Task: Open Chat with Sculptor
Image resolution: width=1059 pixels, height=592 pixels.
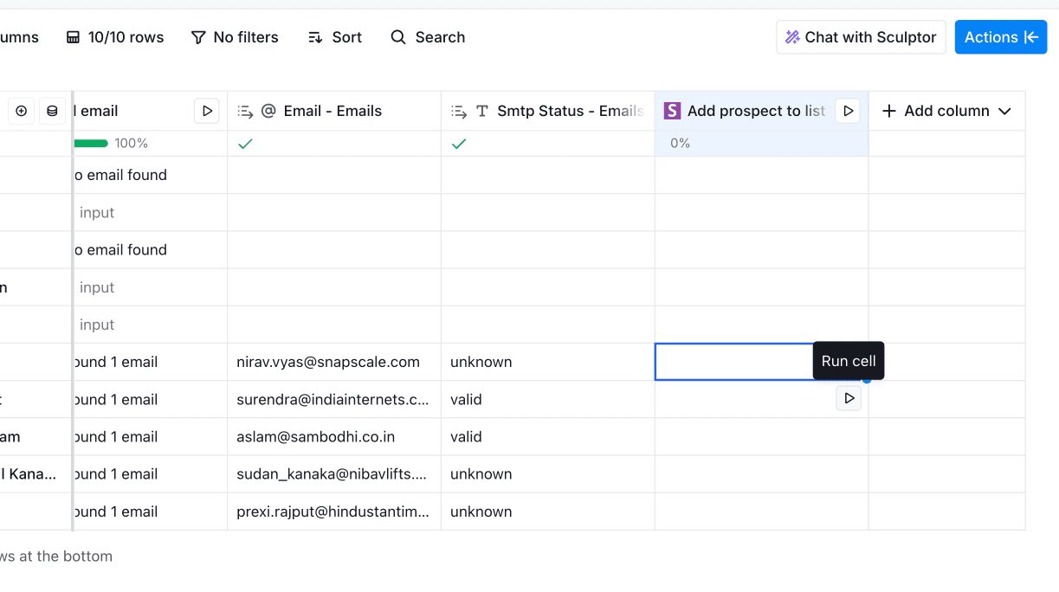Action: pos(861,37)
